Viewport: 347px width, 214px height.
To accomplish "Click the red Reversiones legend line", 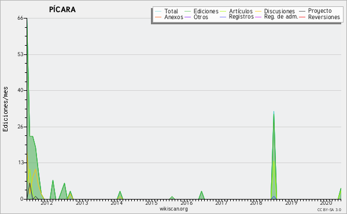I will click(302, 17).
